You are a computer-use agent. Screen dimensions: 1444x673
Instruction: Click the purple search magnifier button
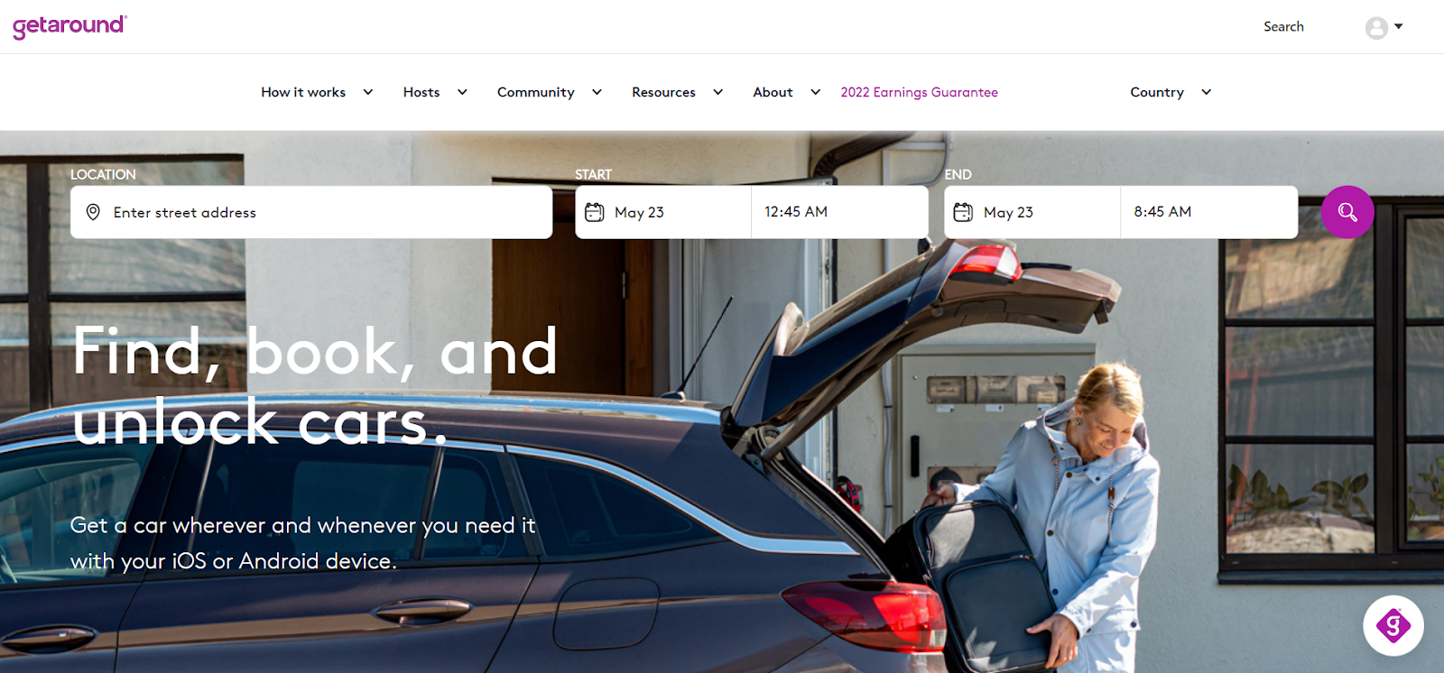pos(1347,212)
